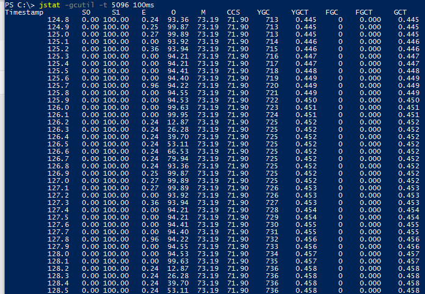Click GCT value 0.446 in row 125.1
Screen dimensions: 425x294
409,41
